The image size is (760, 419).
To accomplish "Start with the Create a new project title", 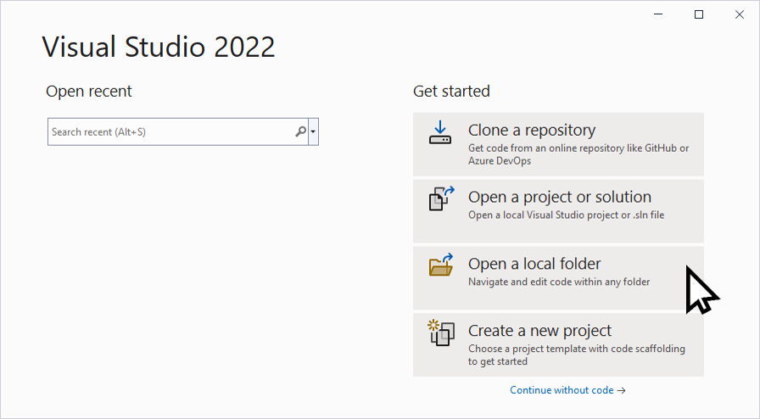I will tap(539, 331).
